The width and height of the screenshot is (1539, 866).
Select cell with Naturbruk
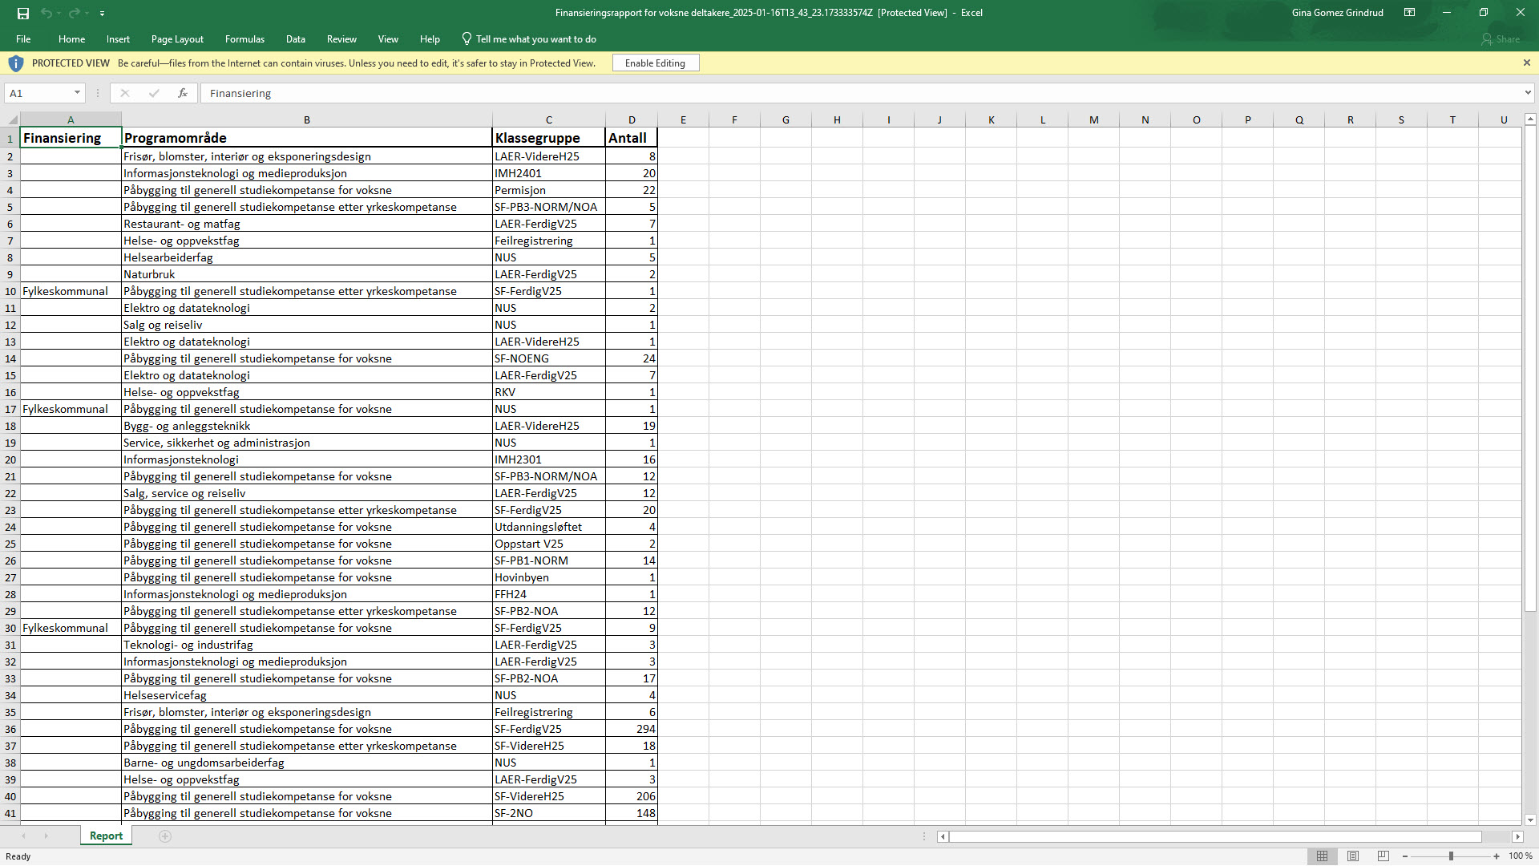[x=306, y=274]
